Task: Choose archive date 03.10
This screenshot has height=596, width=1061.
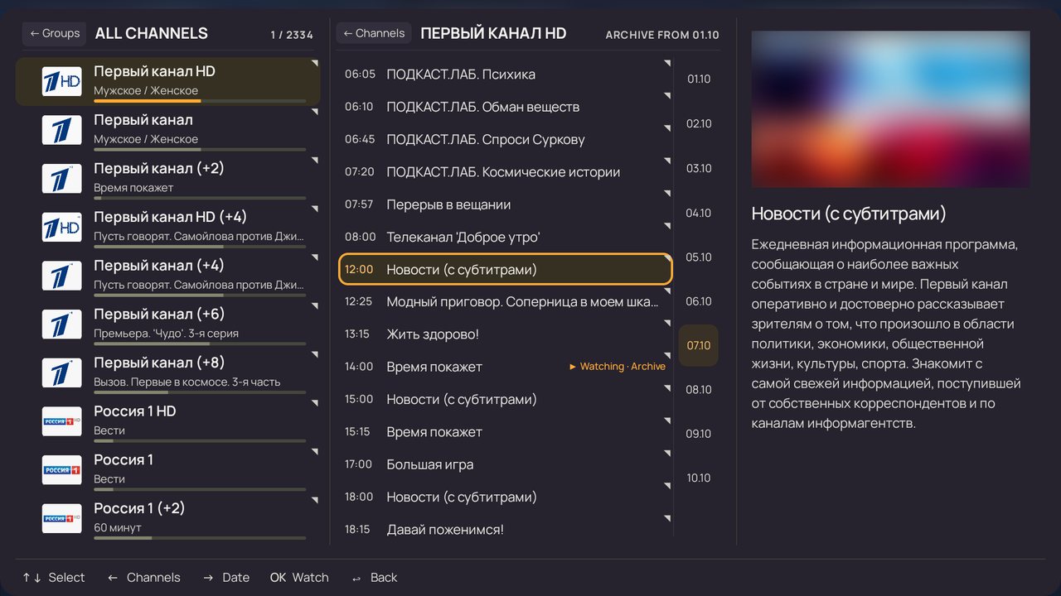Action: tap(699, 169)
